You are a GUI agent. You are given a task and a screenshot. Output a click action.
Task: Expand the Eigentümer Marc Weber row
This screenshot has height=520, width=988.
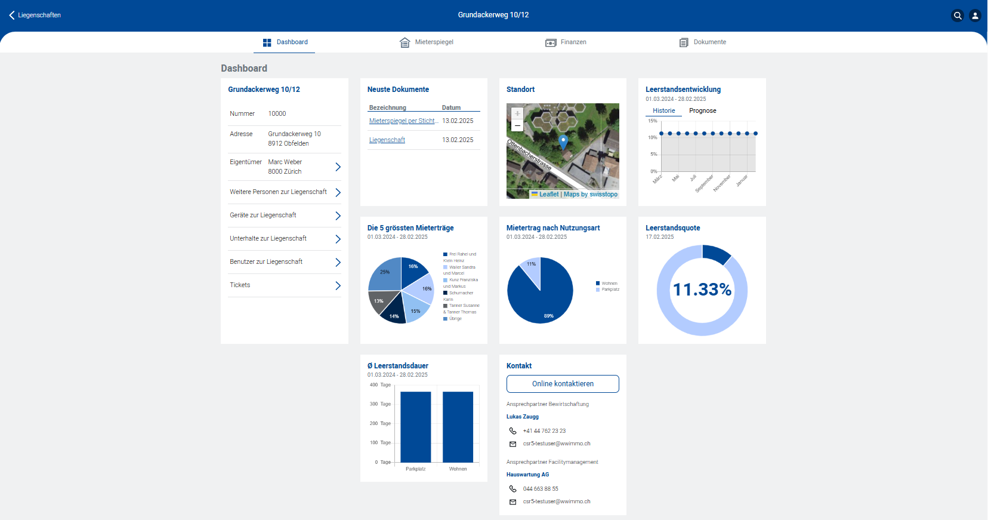[285, 167]
